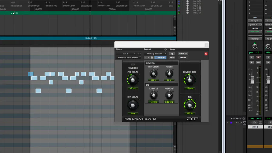Click the reverb Width knob
The image size is (272, 153).
coord(169,74)
